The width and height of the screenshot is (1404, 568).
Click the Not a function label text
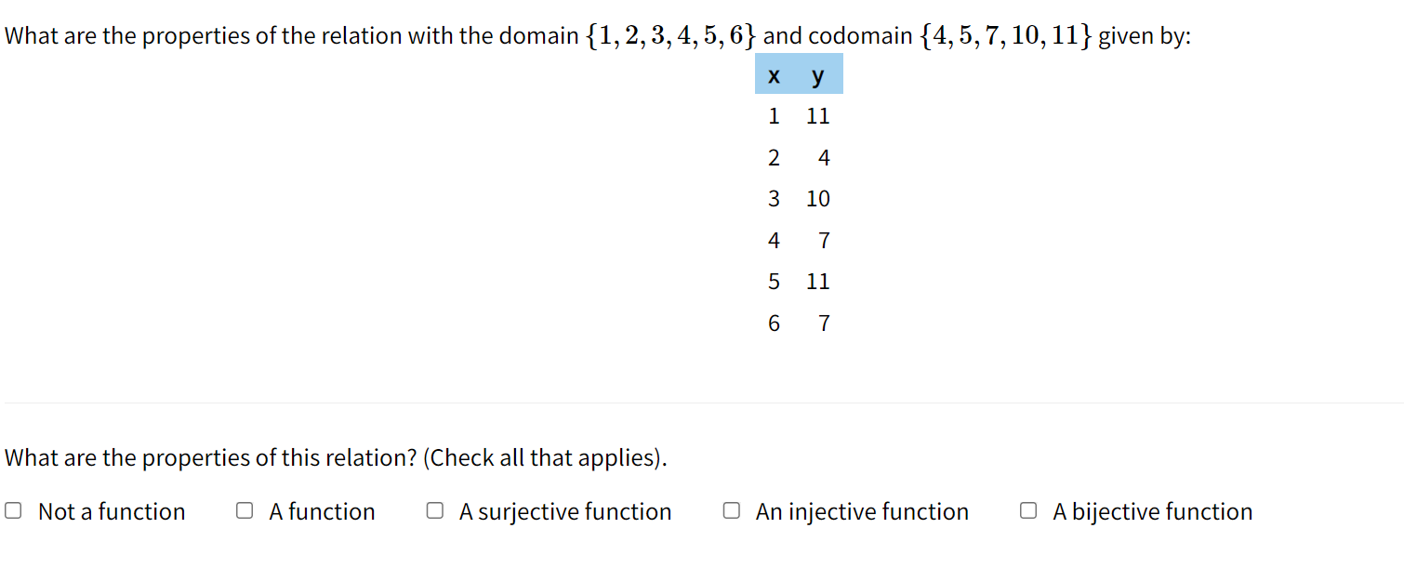coord(111,510)
